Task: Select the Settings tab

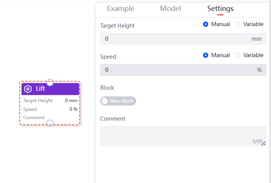Action: [220, 9]
